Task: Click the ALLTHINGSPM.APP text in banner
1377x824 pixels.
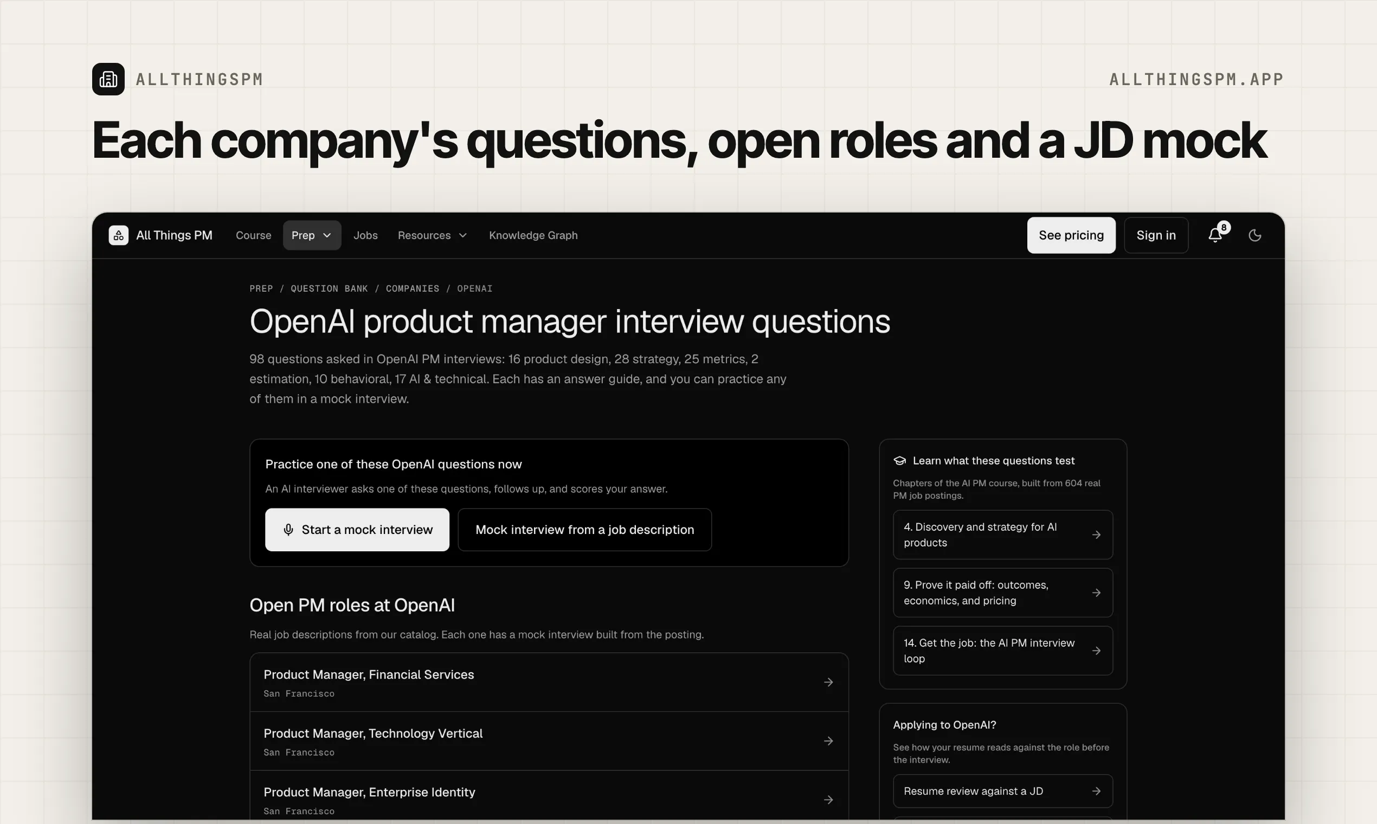Action: (x=1196, y=79)
